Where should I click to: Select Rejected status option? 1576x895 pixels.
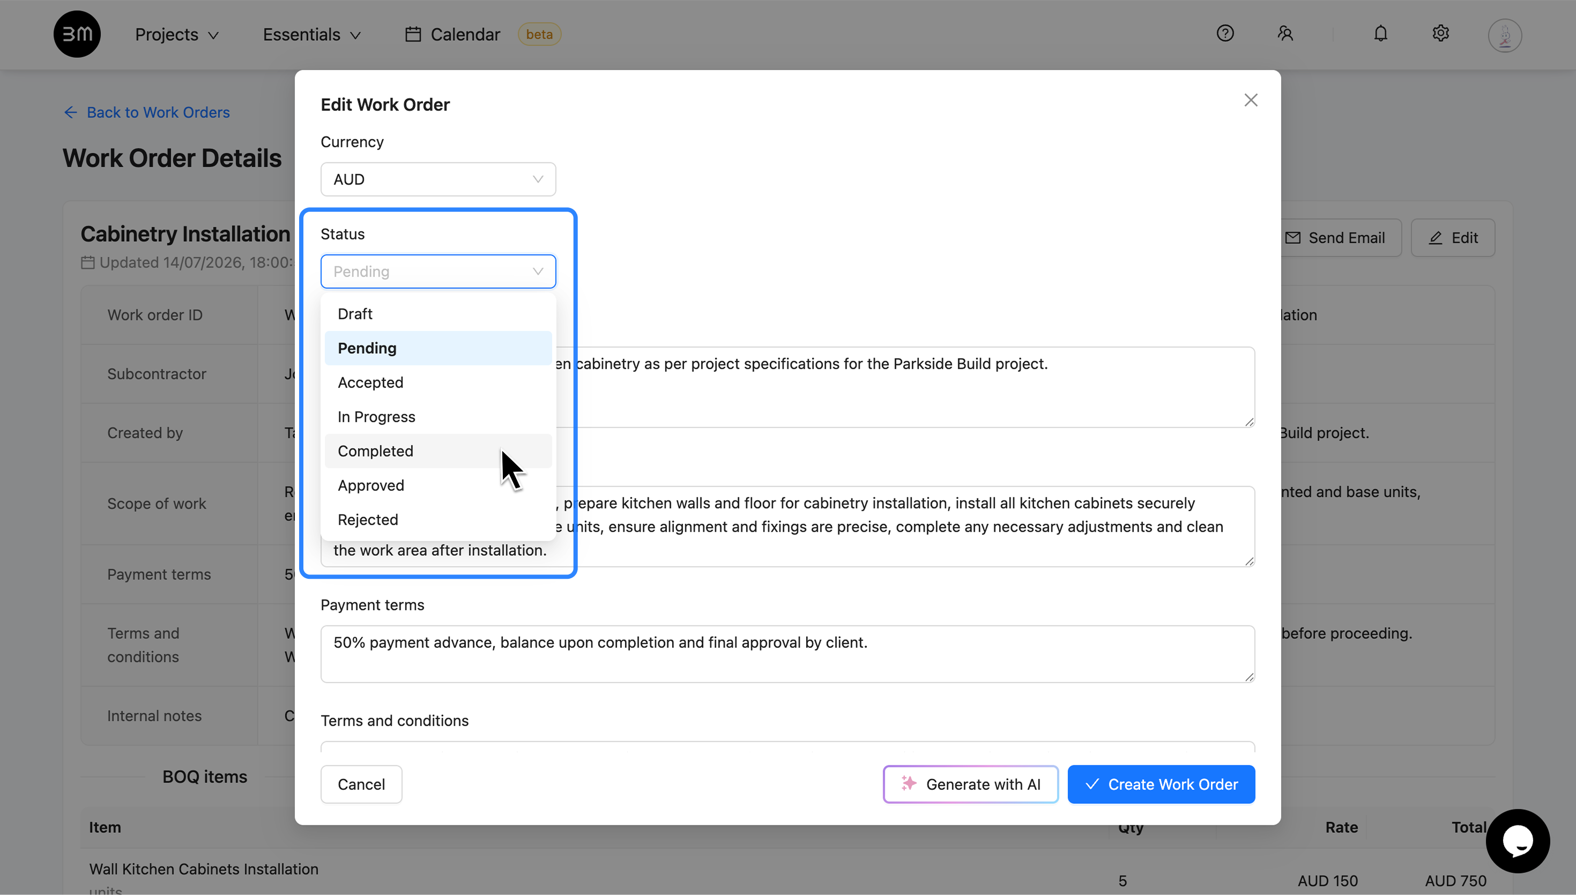(438, 520)
